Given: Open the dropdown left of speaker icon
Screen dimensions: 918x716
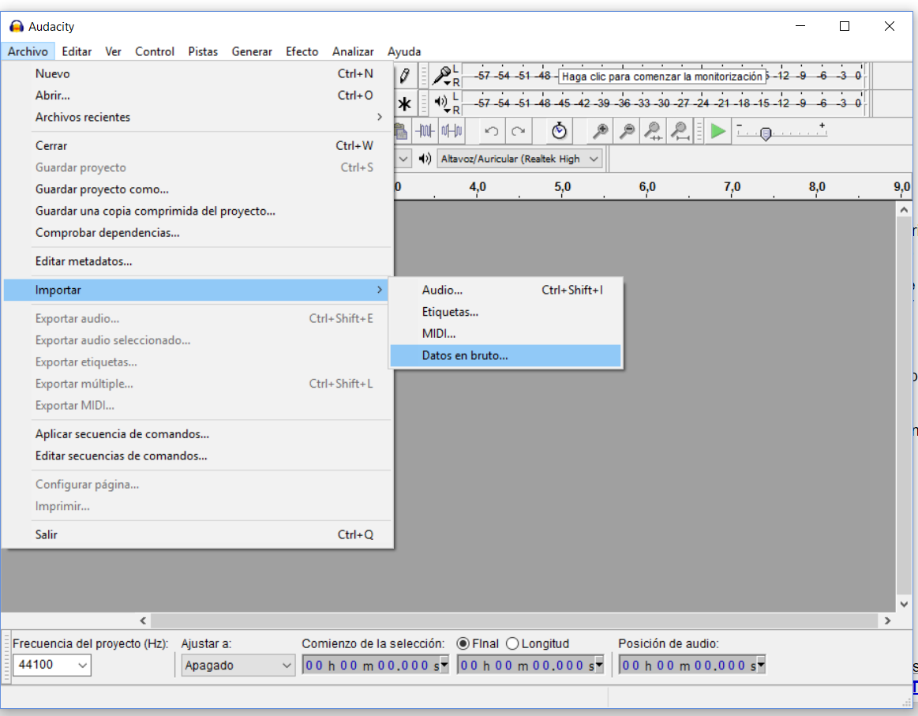Looking at the screenshot, I should point(403,159).
